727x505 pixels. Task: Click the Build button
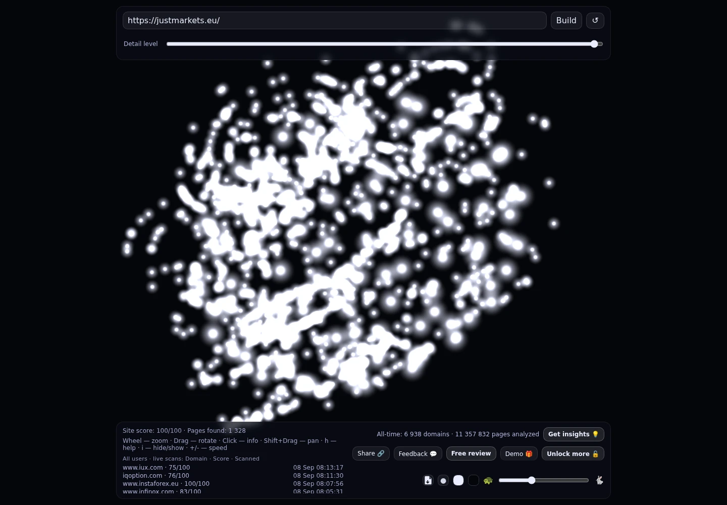pos(566,21)
